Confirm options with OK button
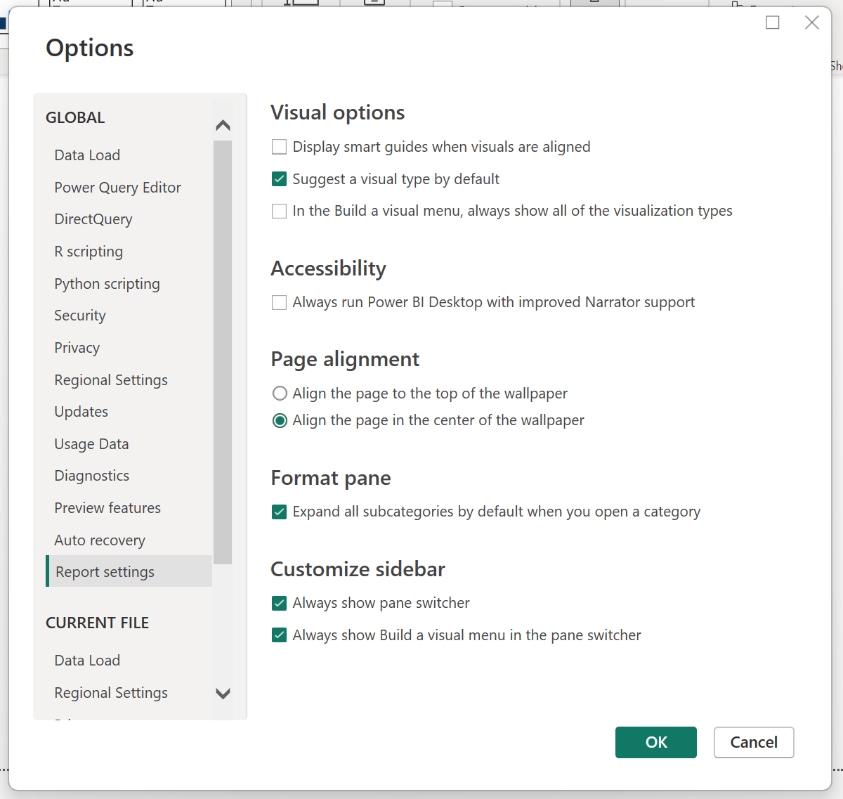This screenshot has width=843, height=799. (656, 742)
